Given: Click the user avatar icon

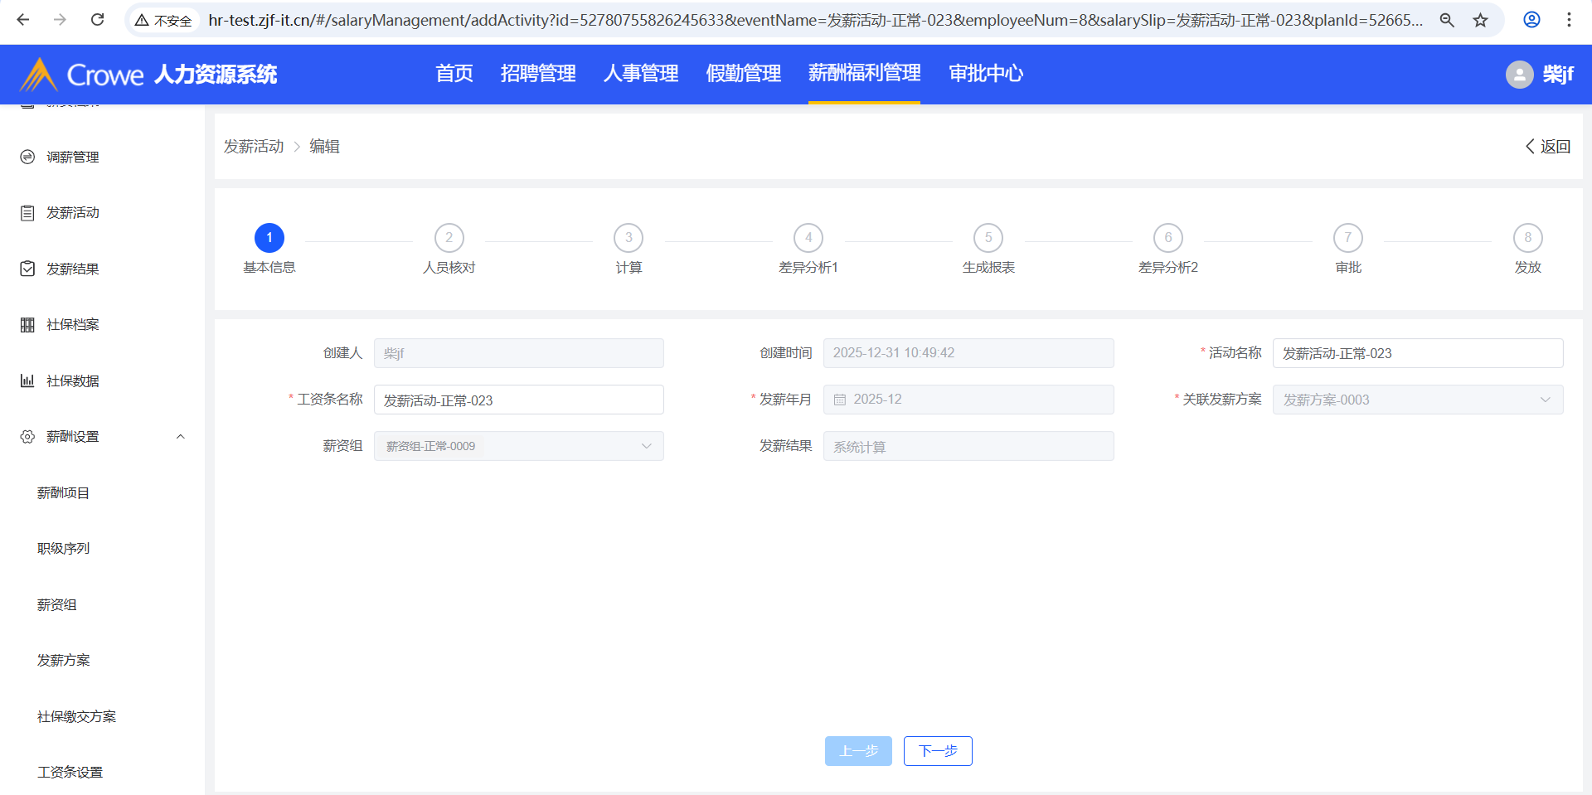Looking at the screenshot, I should point(1518,75).
